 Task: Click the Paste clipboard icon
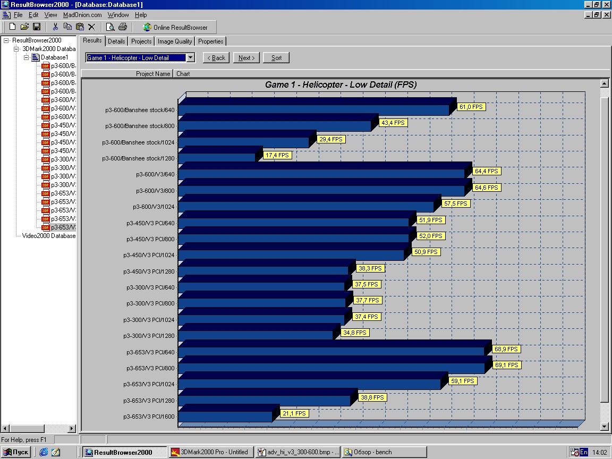point(80,27)
